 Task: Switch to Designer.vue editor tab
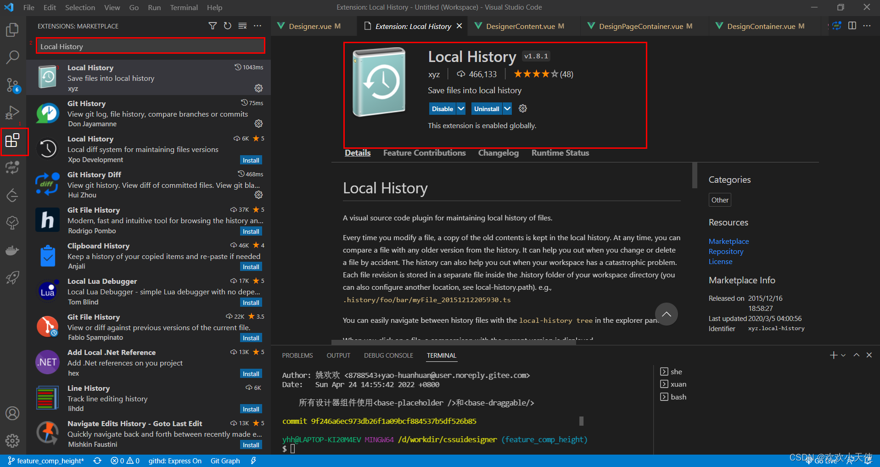(314, 26)
